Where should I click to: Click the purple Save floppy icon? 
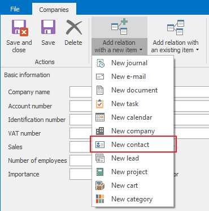coord(49,27)
